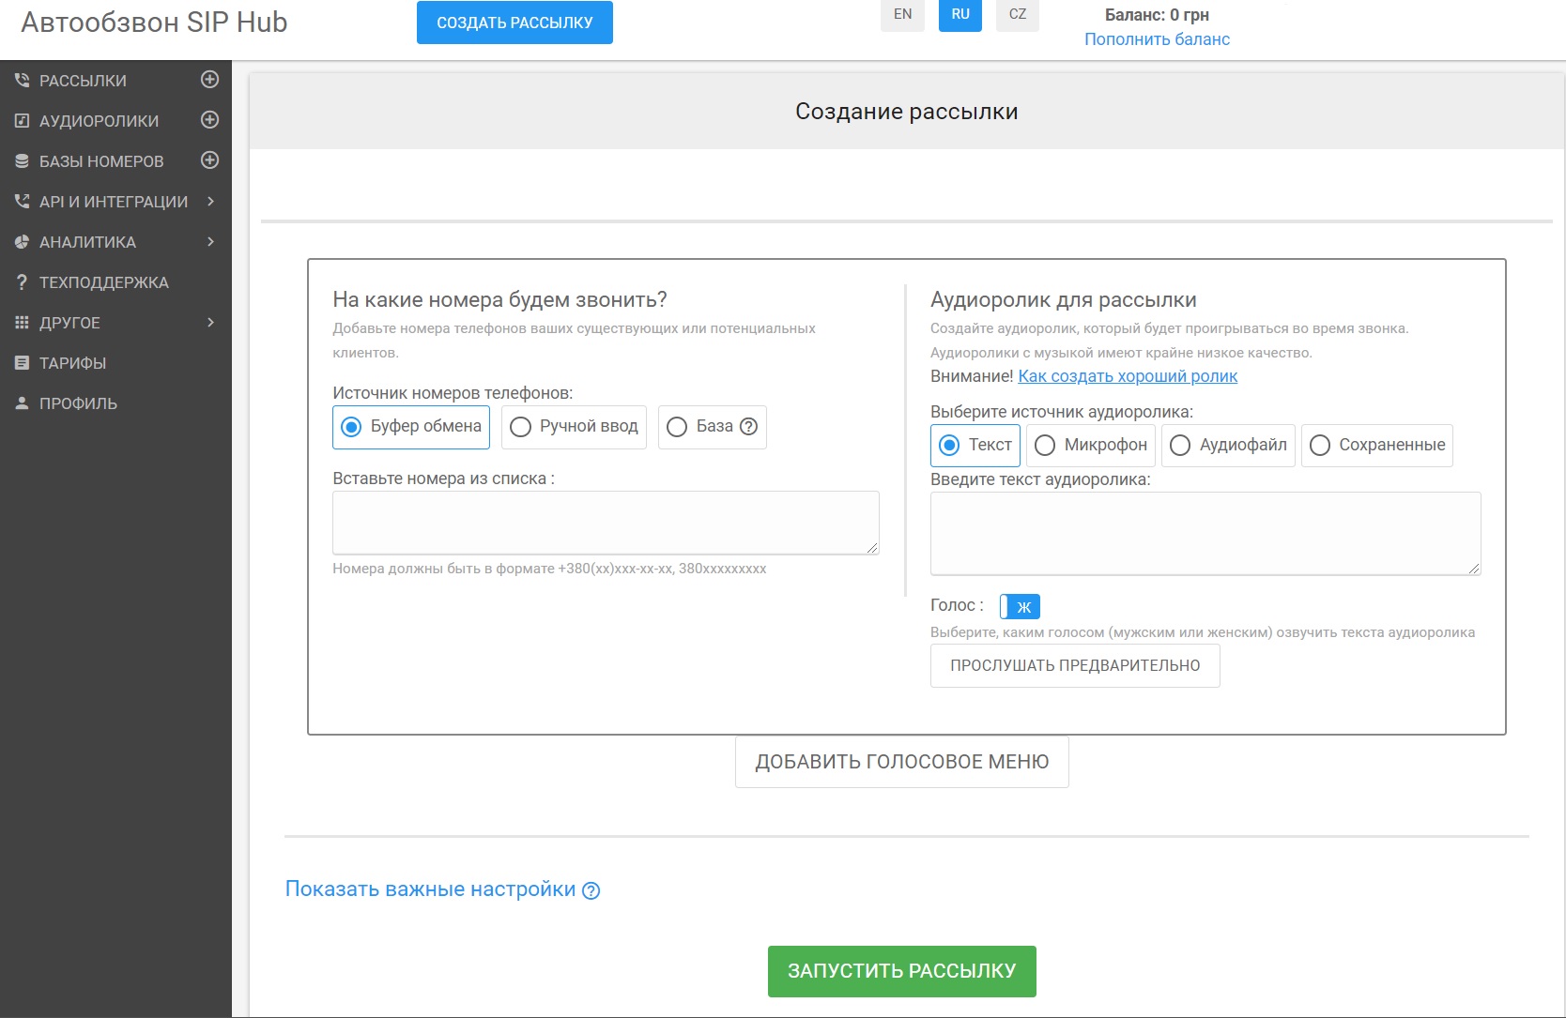Click the Автообзвон SIP Hub title

click(x=154, y=23)
